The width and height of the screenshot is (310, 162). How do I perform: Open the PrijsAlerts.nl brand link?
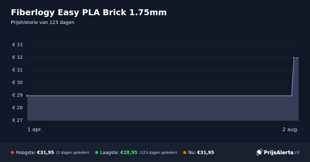tap(278, 152)
